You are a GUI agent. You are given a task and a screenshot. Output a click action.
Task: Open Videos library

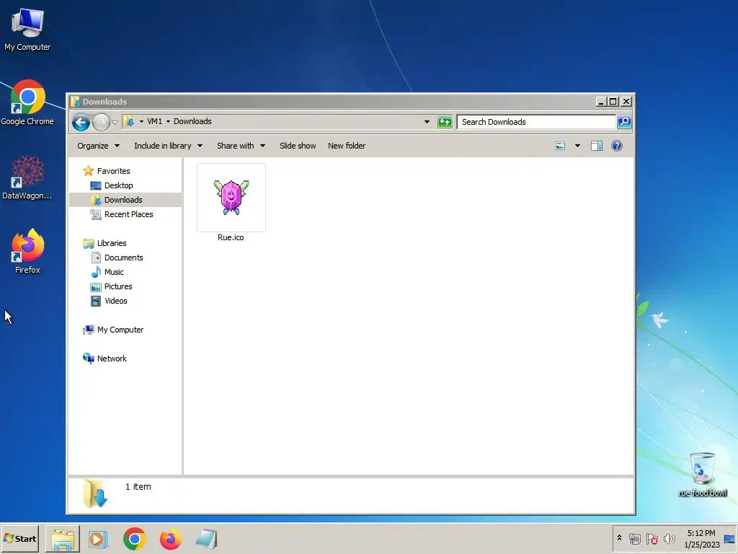(x=116, y=301)
